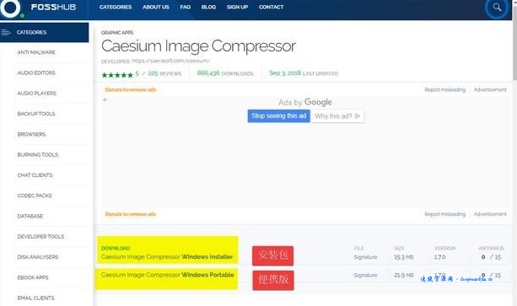Download the Caesium Windows Installer
Image resolution: width=517 pixels, height=306 pixels.
pos(167,256)
